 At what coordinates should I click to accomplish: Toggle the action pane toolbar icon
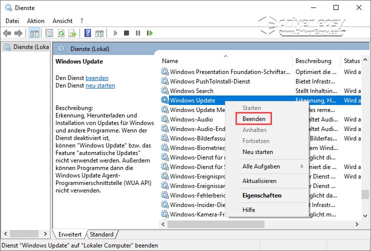click(x=99, y=33)
